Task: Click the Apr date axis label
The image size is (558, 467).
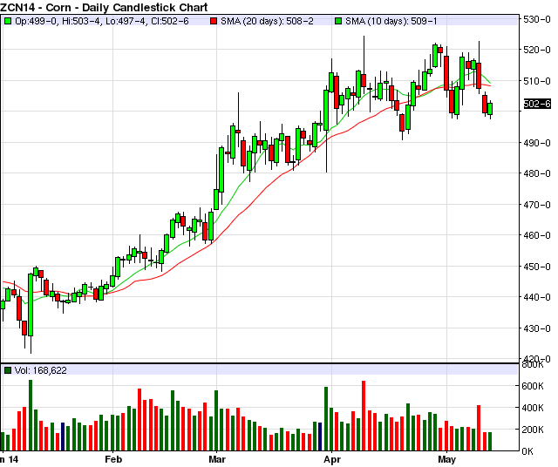Action: (x=332, y=459)
